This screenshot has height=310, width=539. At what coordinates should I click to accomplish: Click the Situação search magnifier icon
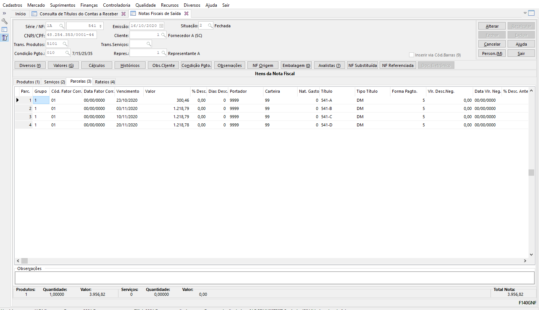[x=210, y=26]
